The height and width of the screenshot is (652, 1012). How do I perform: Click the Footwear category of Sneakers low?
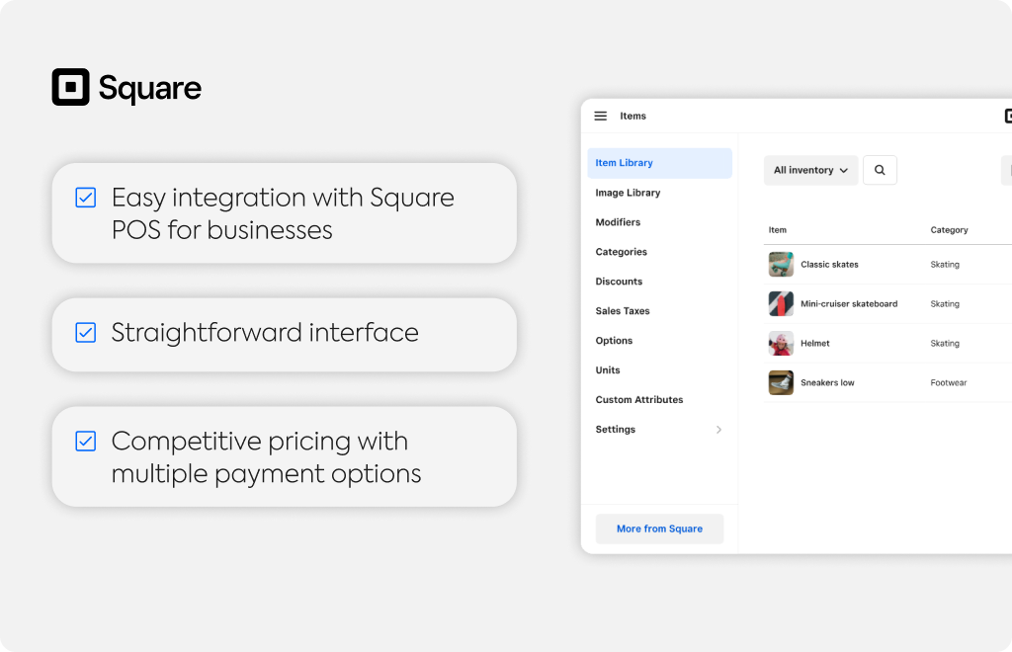(948, 383)
